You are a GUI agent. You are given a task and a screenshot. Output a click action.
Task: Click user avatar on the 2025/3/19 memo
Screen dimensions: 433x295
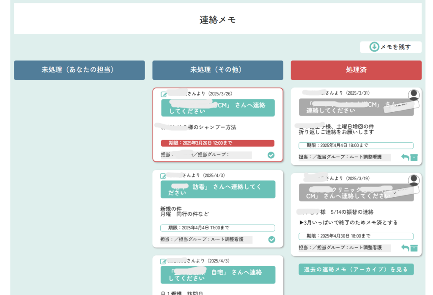tap(414, 180)
